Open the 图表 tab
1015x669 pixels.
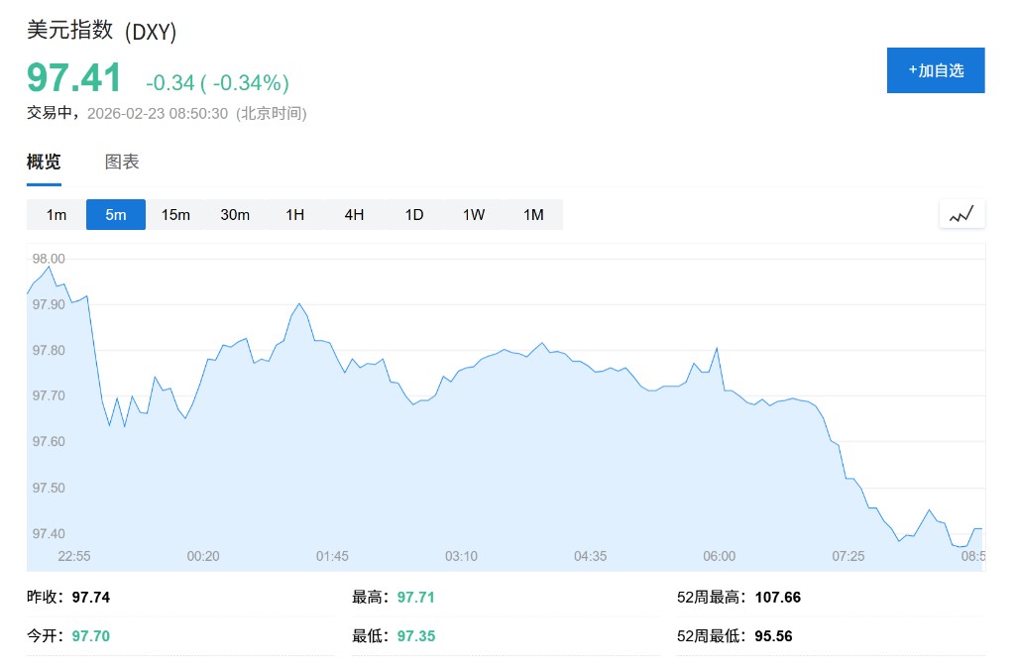[x=122, y=163]
